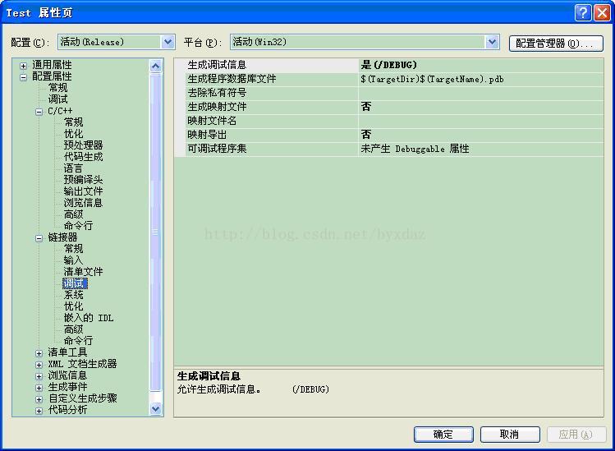Open the help question mark button
This screenshot has height=451, width=615.
(x=583, y=12)
